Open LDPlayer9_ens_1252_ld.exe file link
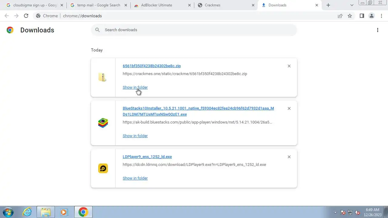The width and height of the screenshot is (388, 218). coord(147,157)
